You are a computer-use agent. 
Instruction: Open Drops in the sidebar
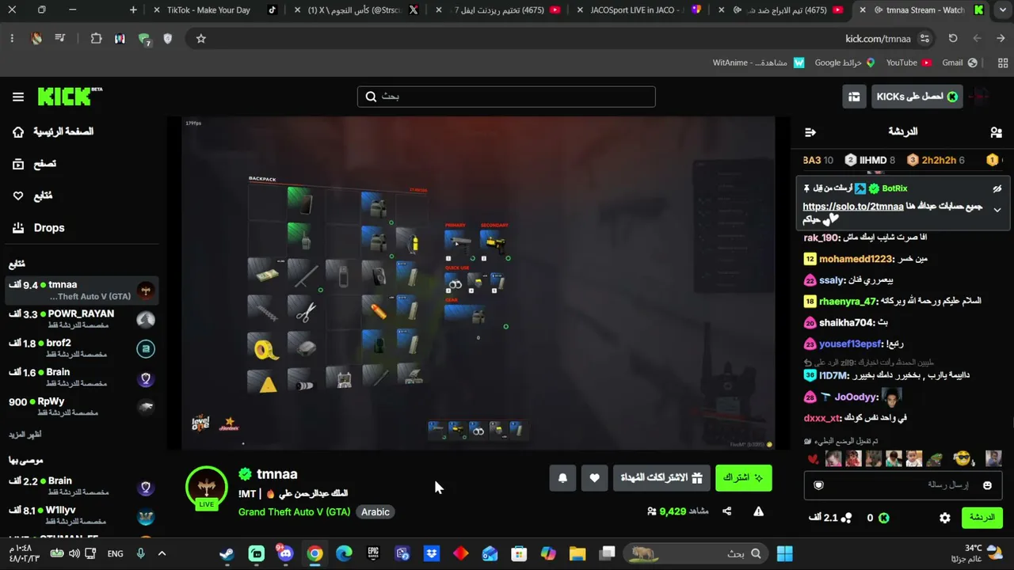(38, 228)
